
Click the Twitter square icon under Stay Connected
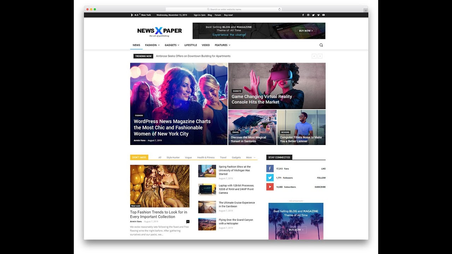pos(270,178)
